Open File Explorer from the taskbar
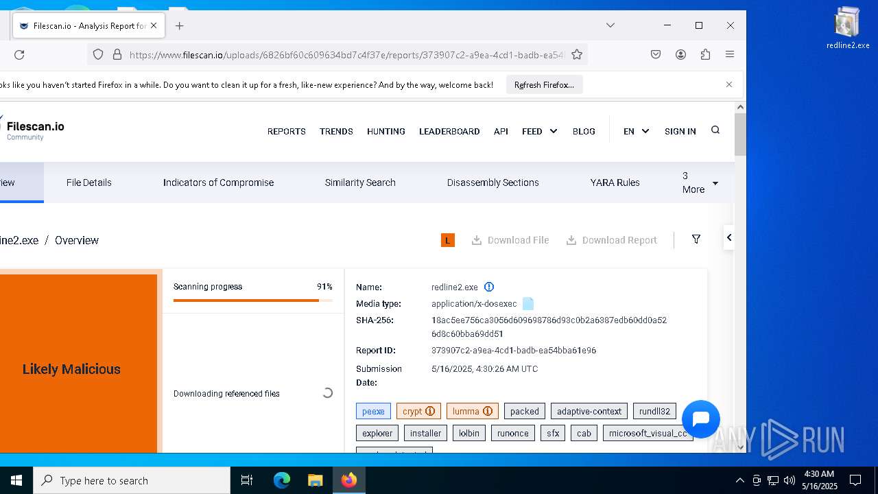 point(315,480)
